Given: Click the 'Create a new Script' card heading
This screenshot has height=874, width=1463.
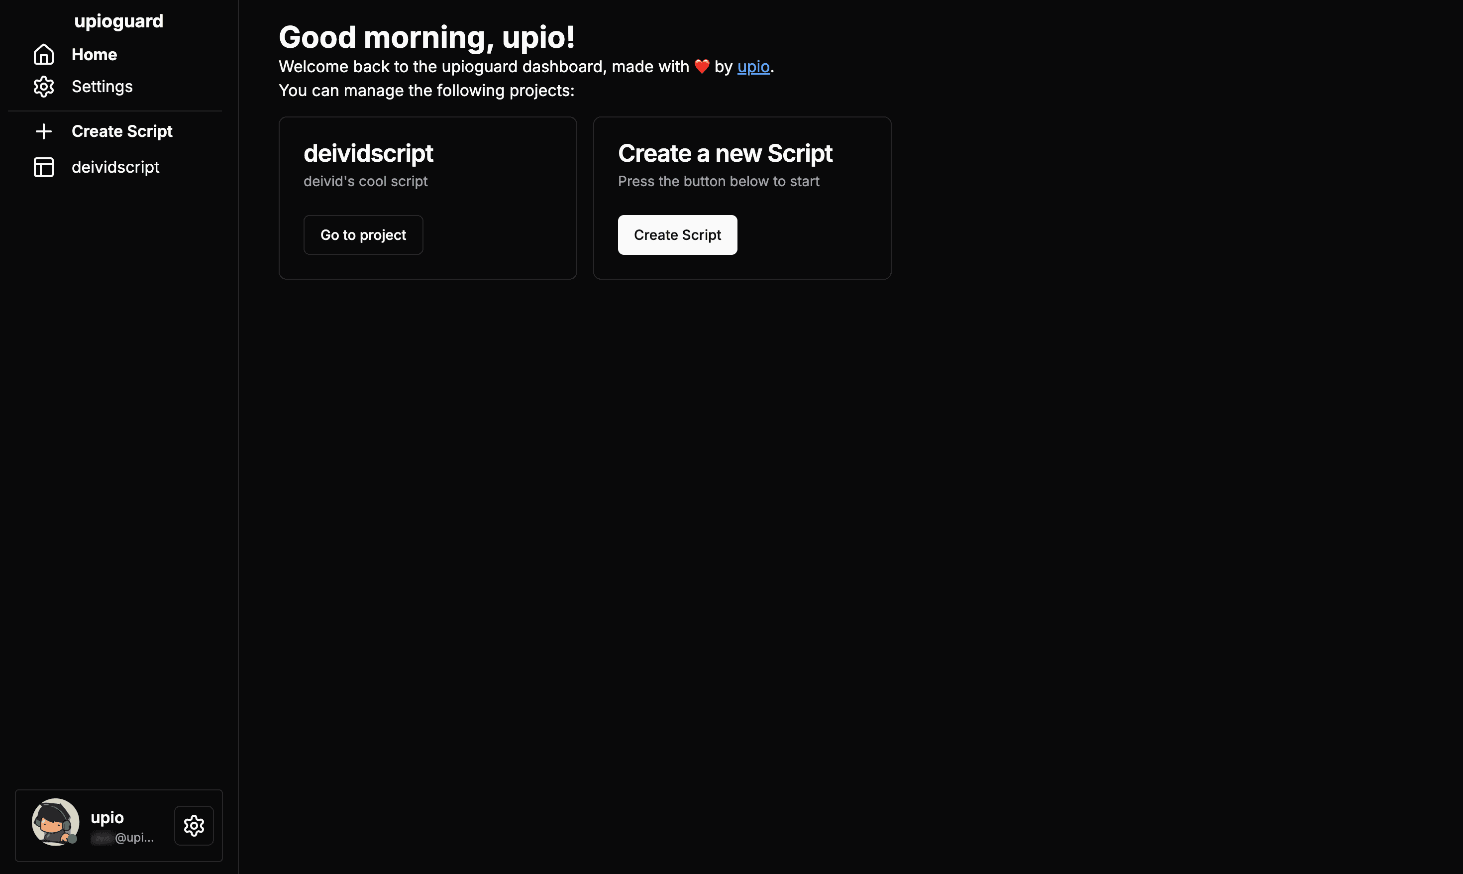Looking at the screenshot, I should [x=725, y=154].
